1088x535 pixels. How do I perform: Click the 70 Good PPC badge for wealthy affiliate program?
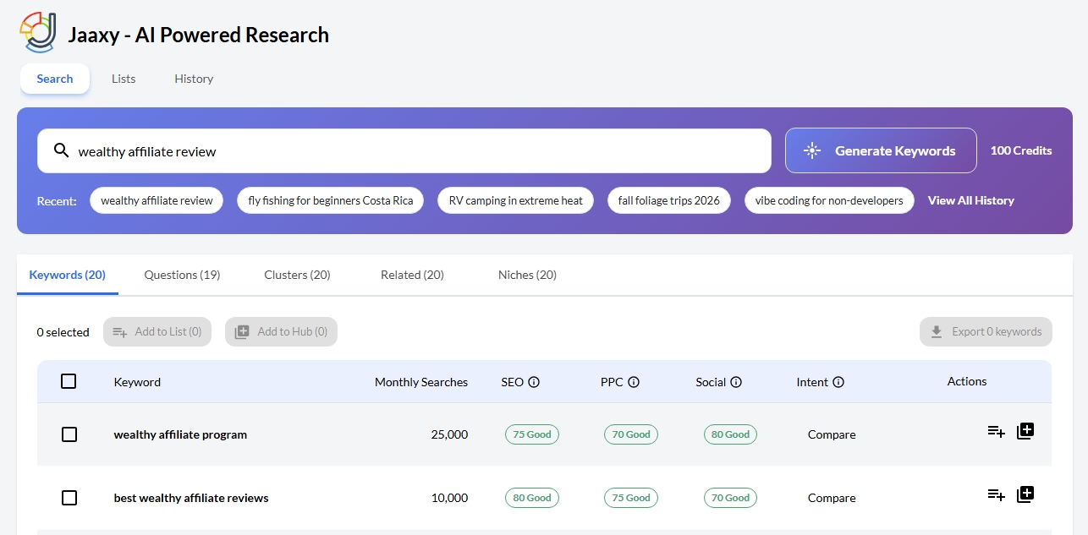pyautogui.click(x=631, y=434)
